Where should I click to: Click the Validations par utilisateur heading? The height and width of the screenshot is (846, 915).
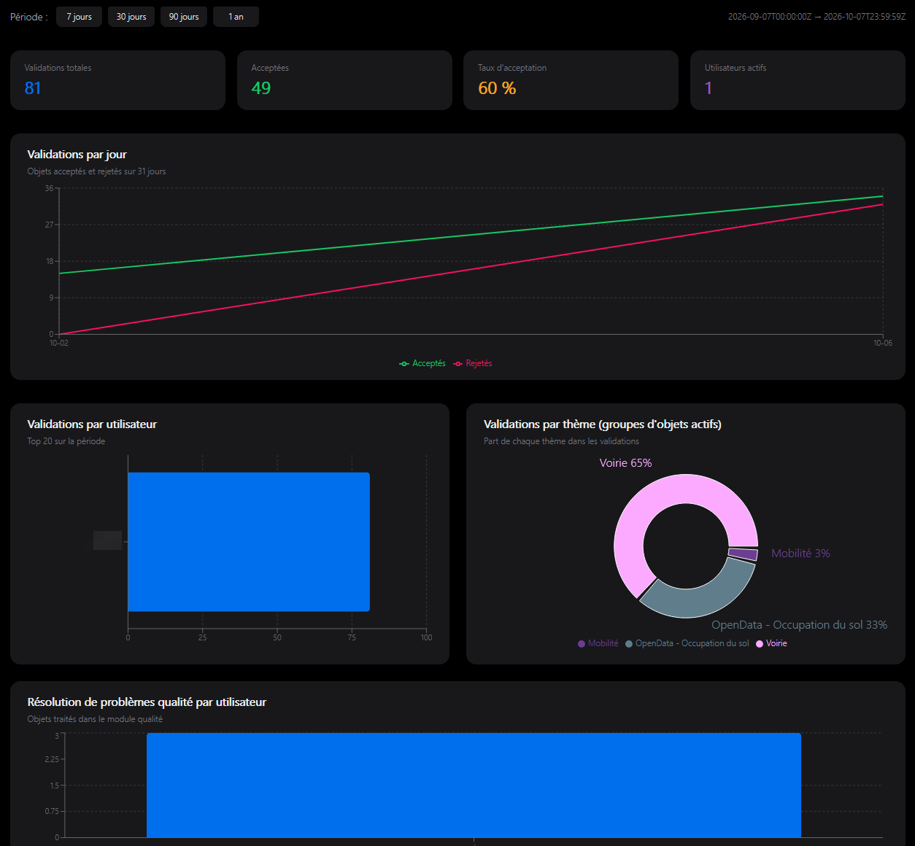pyautogui.click(x=92, y=424)
